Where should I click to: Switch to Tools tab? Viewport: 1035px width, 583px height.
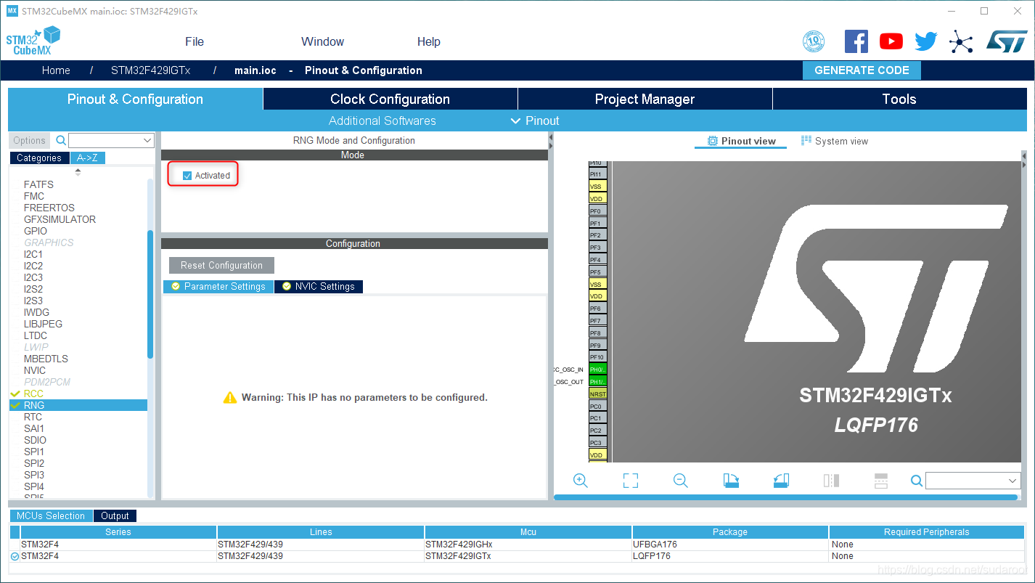tap(899, 99)
